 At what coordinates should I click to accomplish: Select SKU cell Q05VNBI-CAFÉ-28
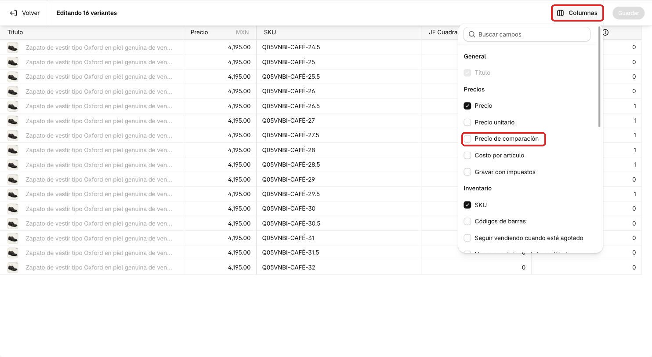[339, 150]
